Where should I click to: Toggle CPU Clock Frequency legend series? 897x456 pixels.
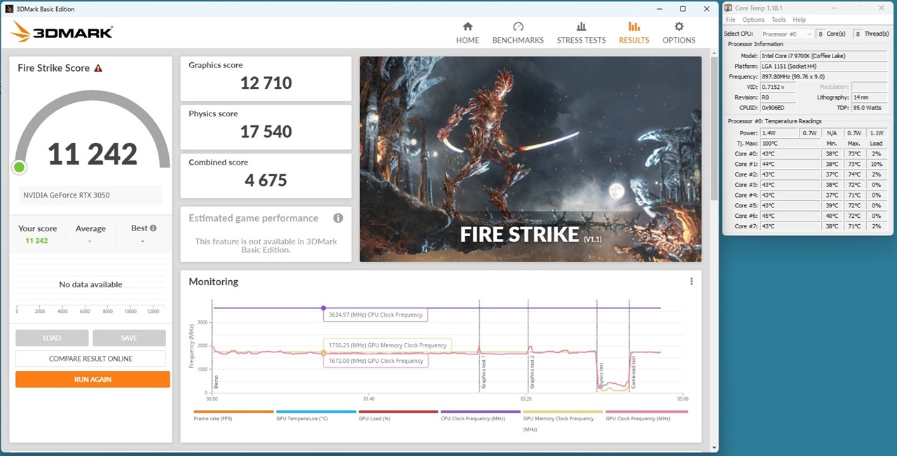[x=481, y=415]
